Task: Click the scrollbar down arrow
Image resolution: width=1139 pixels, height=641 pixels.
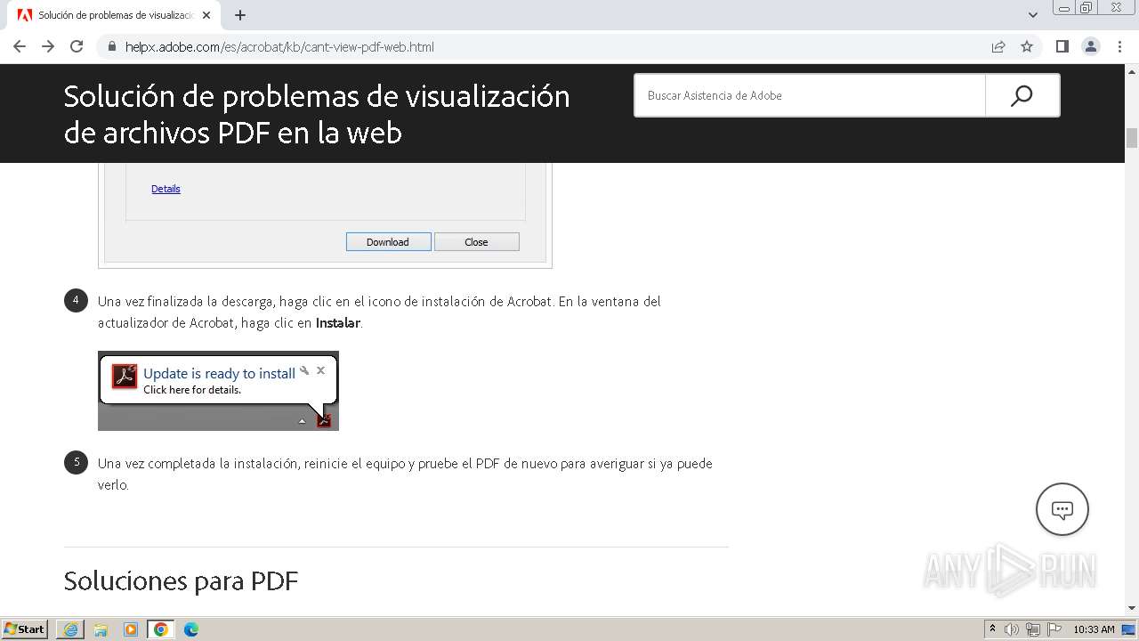Action: coord(1132,608)
